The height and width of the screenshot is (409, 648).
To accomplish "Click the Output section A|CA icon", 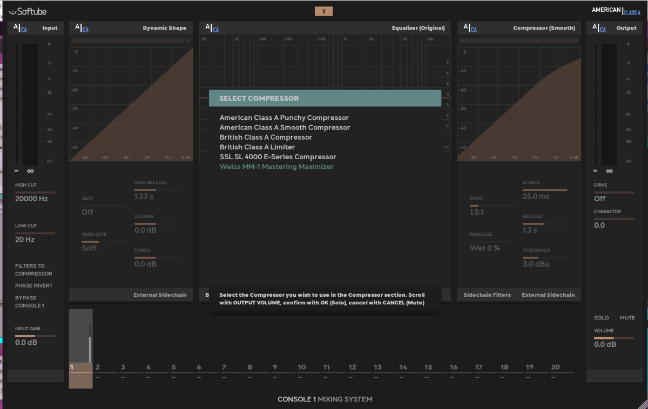I will pos(599,28).
